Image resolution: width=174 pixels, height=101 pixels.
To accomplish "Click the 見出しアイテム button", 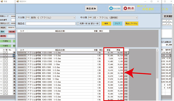I will pos(131,24).
